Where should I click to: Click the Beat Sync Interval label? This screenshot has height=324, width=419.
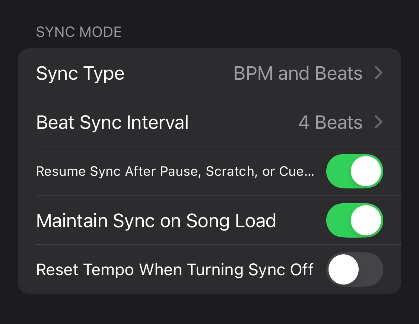112,122
